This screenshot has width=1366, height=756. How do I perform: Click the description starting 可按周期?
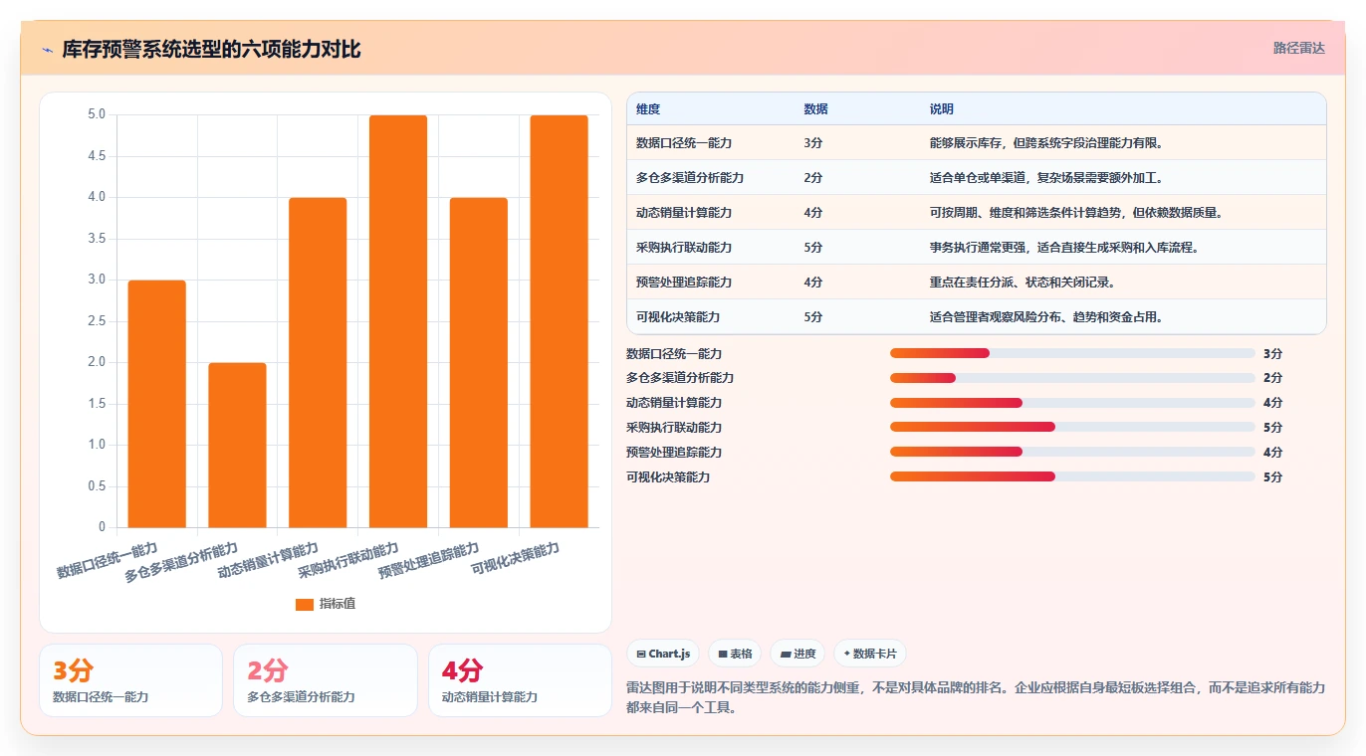pos(1076,213)
